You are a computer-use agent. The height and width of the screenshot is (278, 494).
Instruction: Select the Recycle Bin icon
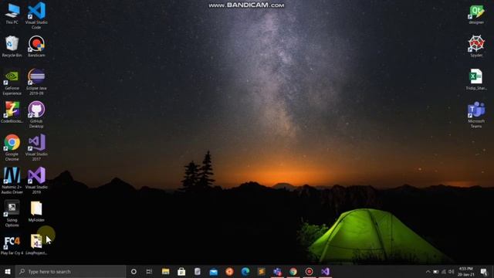click(12, 46)
